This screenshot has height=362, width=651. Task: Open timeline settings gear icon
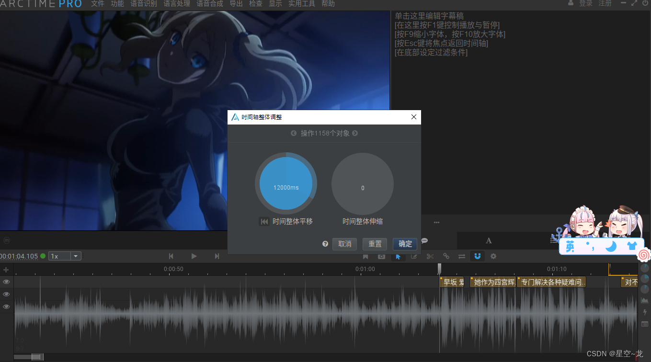pyautogui.click(x=493, y=256)
